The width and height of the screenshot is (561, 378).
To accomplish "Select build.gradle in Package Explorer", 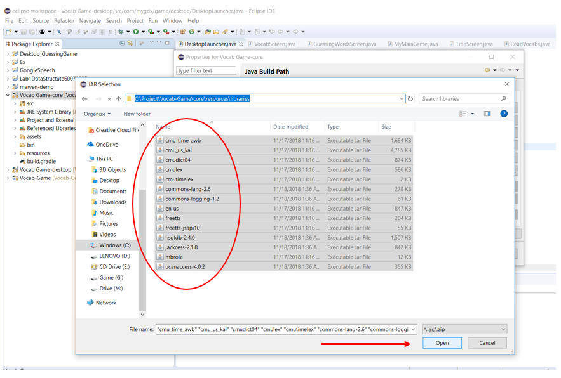I will [x=41, y=162].
